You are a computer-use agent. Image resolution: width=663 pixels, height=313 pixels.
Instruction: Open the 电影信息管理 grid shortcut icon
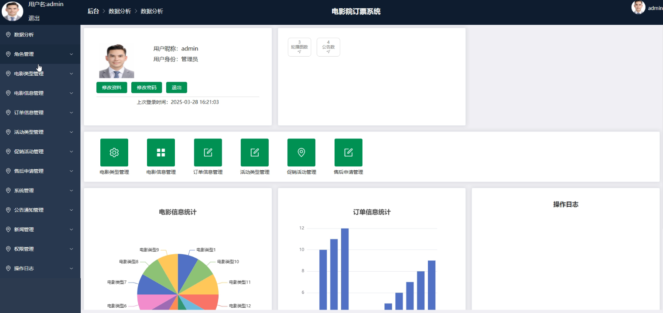[161, 152]
